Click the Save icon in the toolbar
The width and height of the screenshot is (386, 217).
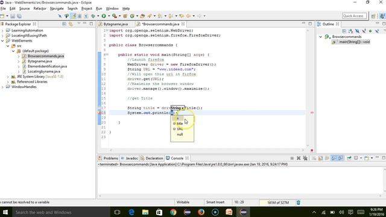coord(13,16)
